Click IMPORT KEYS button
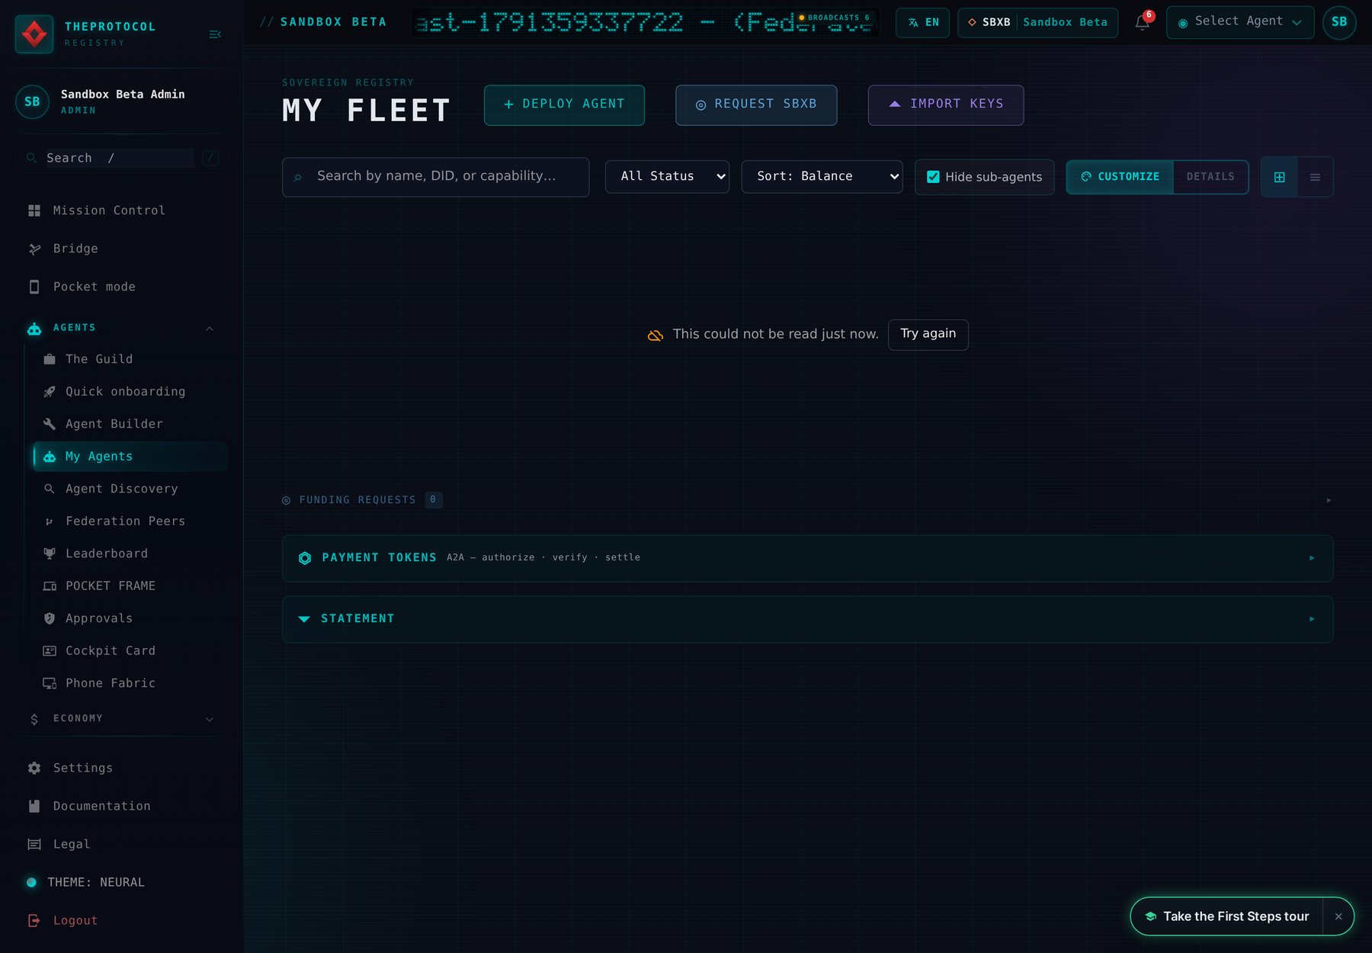Screen dimensions: 1372x953 click(946, 105)
